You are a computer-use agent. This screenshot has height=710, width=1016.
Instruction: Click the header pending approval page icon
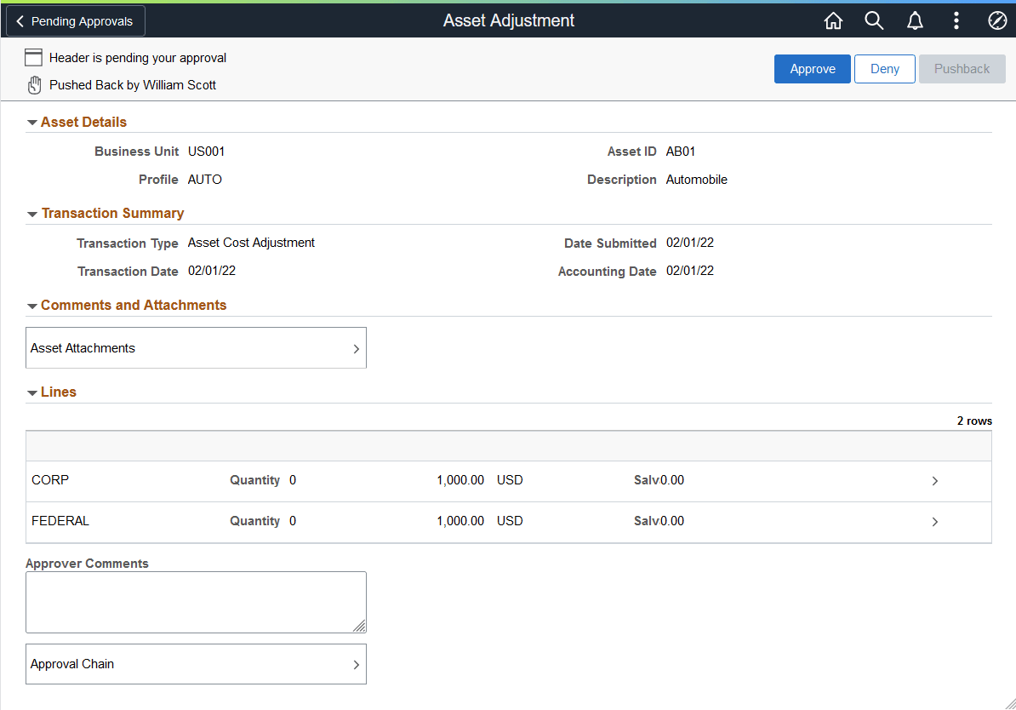tap(33, 57)
